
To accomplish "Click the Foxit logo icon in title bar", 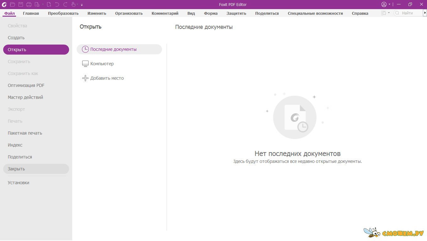I will coord(4,4).
